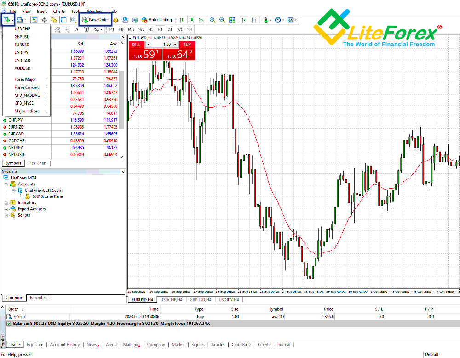
Task: Expand the CFD_NYSE submenu
Action: click(x=26, y=103)
